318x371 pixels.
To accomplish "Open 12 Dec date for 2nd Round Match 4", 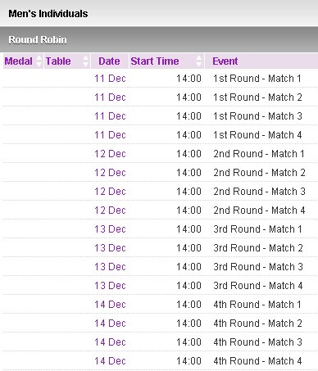I will click(x=110, y=210).
